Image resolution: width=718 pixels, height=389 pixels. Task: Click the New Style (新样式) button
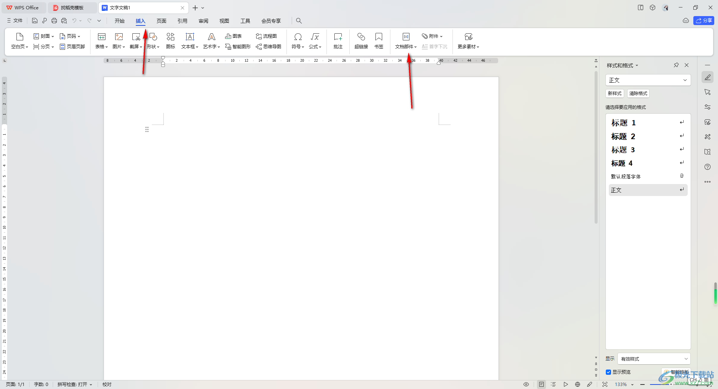615,94
